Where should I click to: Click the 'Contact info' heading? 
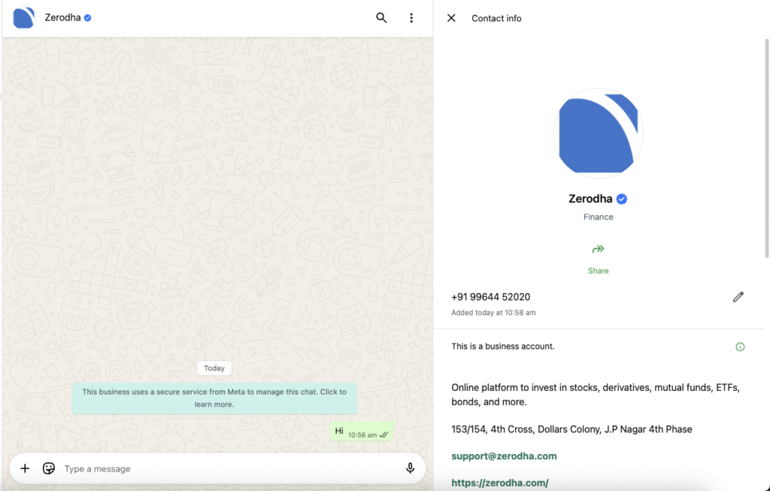point(496,18)
